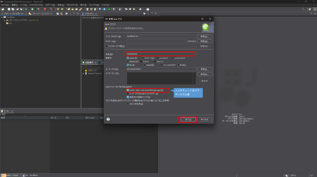Click the garbage collector icon in status bar
Screen dimensions: 317x177
[x=24, y=175]
